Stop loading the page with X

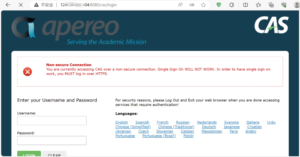21,5
